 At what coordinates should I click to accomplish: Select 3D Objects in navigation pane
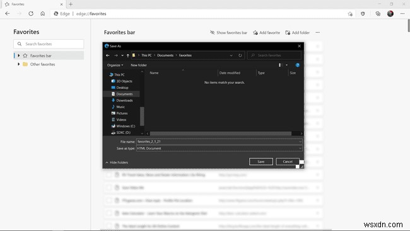pos(122,81)
